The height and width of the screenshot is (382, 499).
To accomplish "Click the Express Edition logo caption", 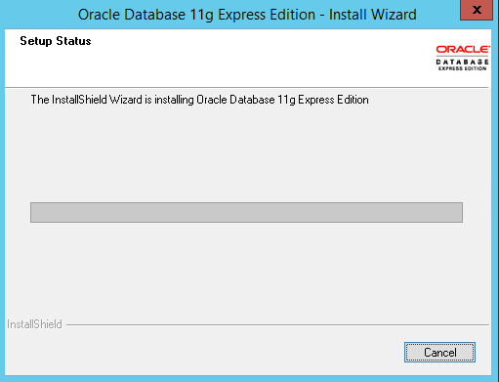I will 462,68.
